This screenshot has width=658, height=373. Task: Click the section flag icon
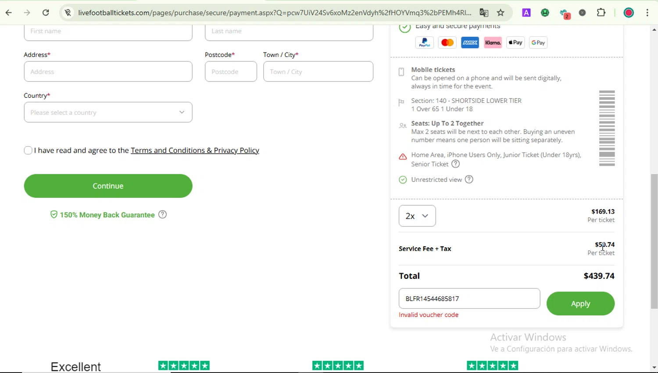point(401,103)
